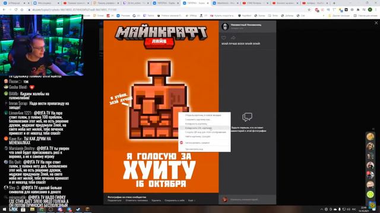Viewport: 380px width, 213px height.
Task: Open the Twitch bookmark in bookmarks bar
Action: pyautogui.click(x=148, y=15)
